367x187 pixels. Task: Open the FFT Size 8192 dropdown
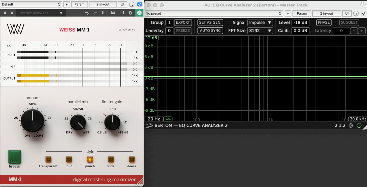(260, 31)
